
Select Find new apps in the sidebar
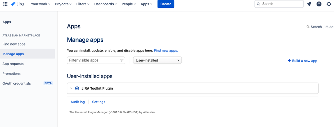click(14, 44)
